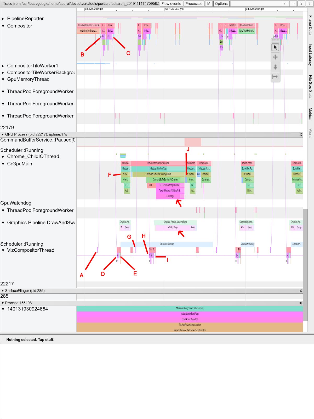Image resolution: width=314 pixels, height=419 pixels.
Task: Open the Frame Data side tab
Action: pyautogui.click(x=310, y=25)
